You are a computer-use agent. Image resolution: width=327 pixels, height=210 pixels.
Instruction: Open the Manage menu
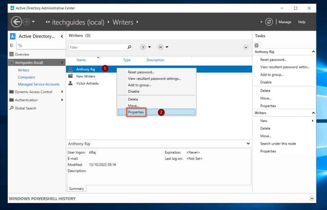point(285,22)
